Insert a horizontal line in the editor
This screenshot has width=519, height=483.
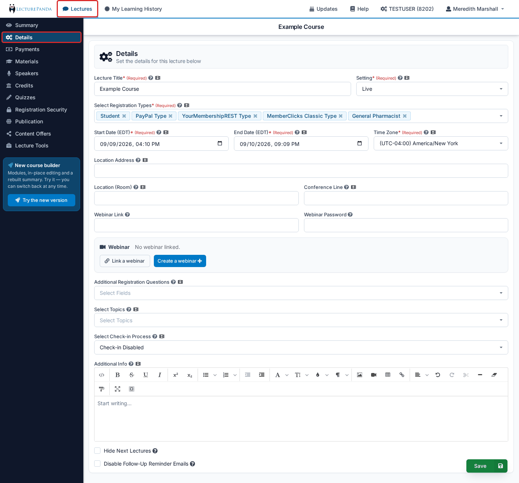480,375
